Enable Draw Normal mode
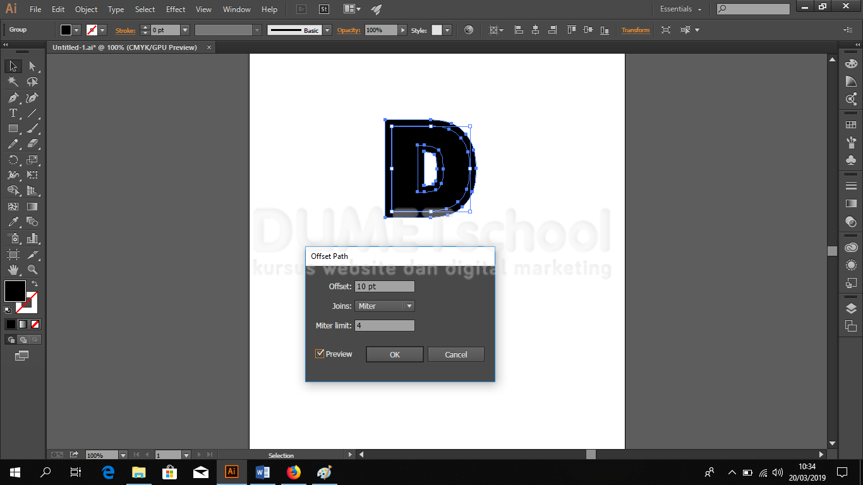The width and height of the screenshot is (863, 485). pyautogui.click(x=11, y=340)
